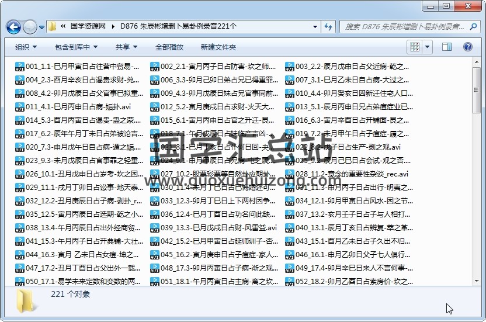Expand breadcrumb arrow after 国学资源网
Screen dimensions: 486x322
(x=113, y=27)
